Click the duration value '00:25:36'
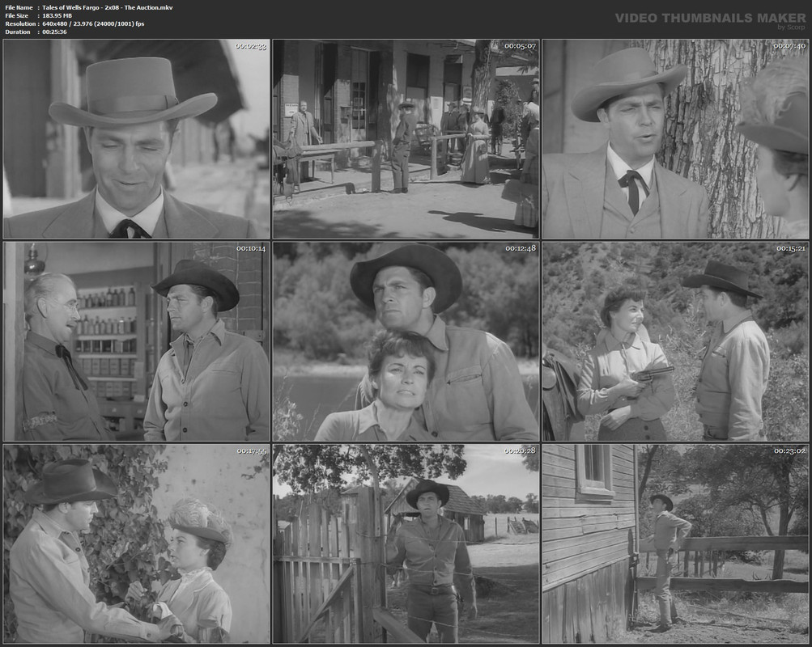The image size is (812, 647). pyautogui.click(x=54, y=32)
